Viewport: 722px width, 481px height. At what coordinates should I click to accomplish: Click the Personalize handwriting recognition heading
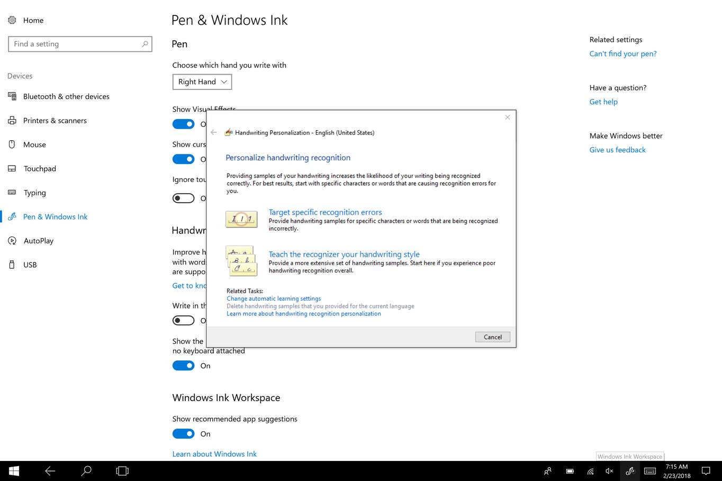coord(288,158)
